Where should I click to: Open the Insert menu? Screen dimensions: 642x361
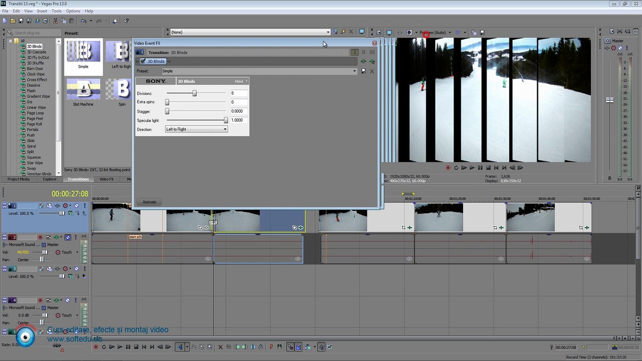(42, 11)
